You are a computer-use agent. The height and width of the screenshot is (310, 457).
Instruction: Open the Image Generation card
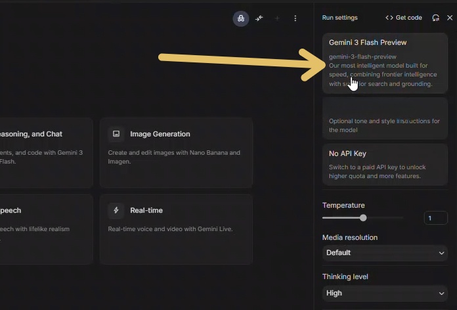(176, 153)
